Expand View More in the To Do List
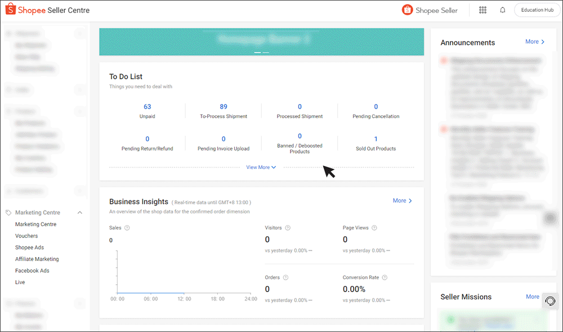 261,167
